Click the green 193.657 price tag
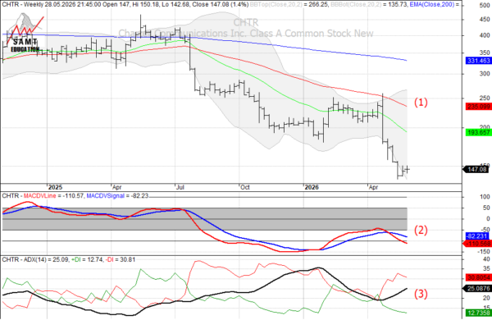Viewport: 492px width, 320px height. 478,133
